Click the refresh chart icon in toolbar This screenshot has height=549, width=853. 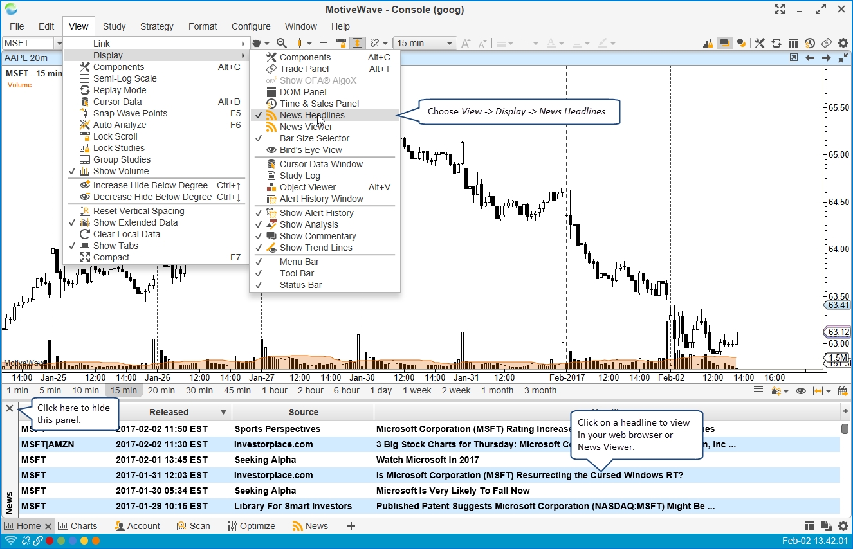[776, 43]
